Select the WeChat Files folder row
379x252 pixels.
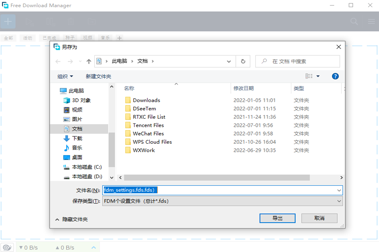217,134
